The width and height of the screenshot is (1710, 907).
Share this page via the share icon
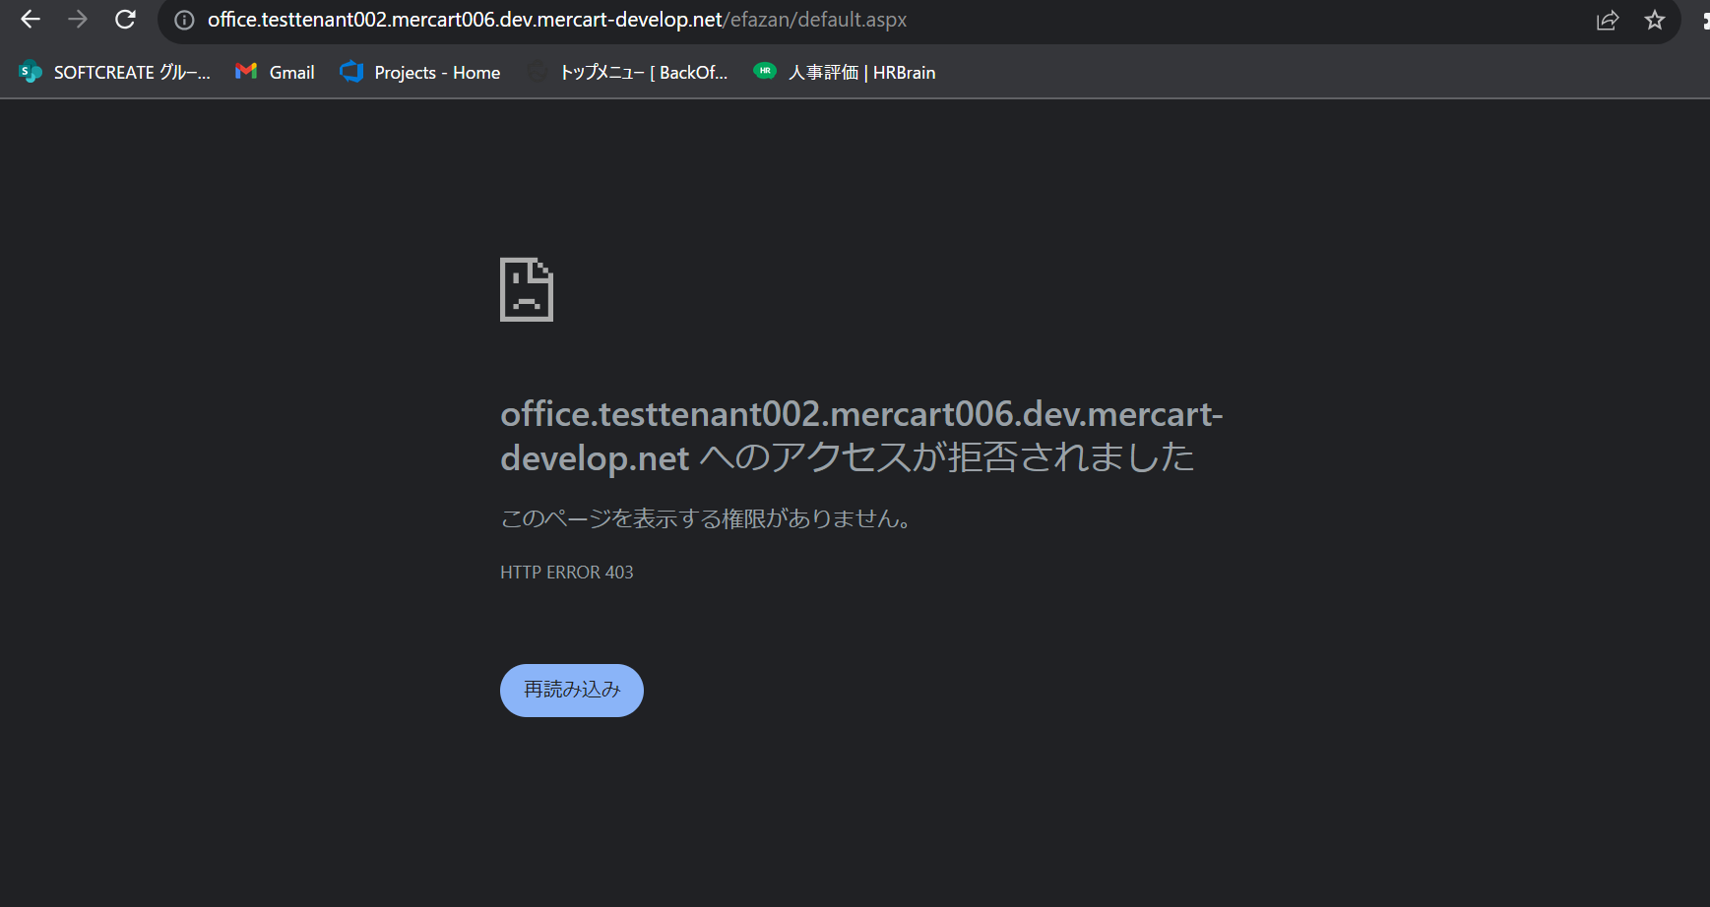pos(1607,21)
